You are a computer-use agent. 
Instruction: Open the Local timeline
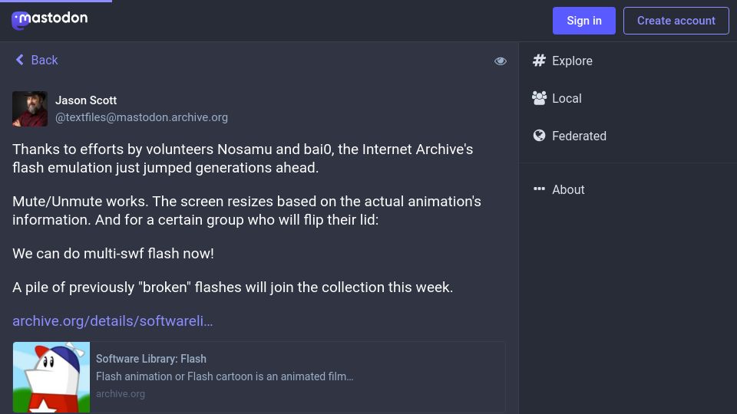(x=567, y=99)
